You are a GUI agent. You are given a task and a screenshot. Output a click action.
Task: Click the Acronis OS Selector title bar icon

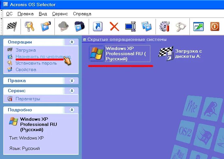click(6, 4)
